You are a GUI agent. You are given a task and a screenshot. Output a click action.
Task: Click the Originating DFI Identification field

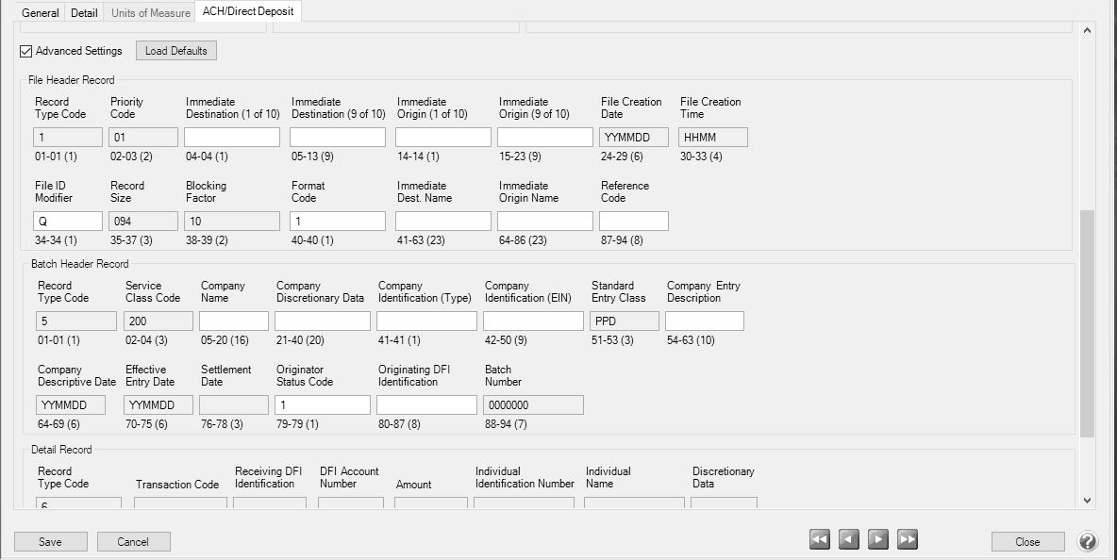pos(426,405)
